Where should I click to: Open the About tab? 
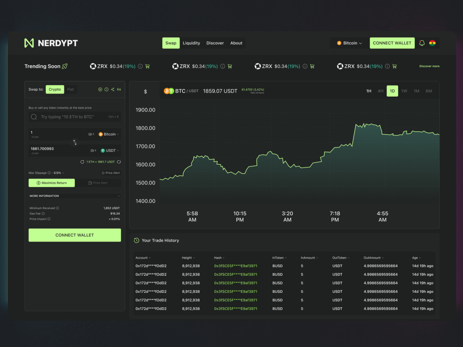tap(236, 43)
